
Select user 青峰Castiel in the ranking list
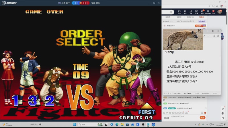170,26
